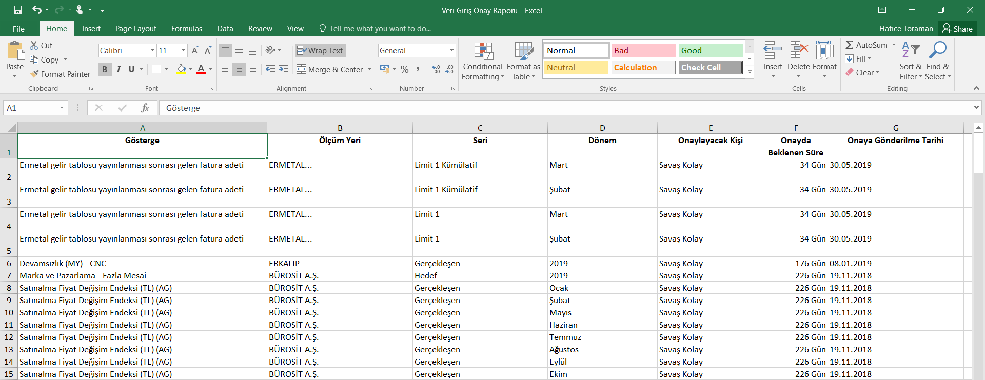Open Conditional Formatting menu
Screen dimensions: 985x380
click(x=482, y=62)
